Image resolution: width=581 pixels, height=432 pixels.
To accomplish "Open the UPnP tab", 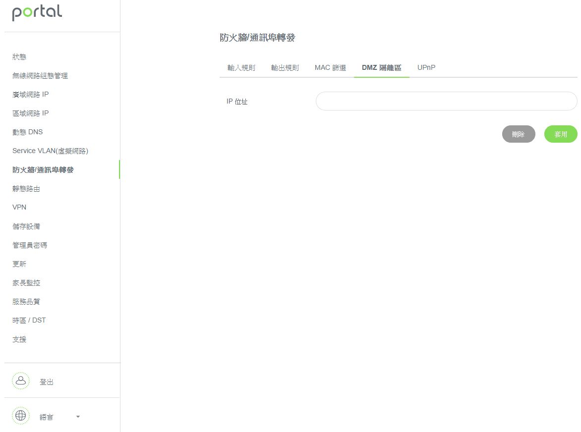I will pos(426,68).
